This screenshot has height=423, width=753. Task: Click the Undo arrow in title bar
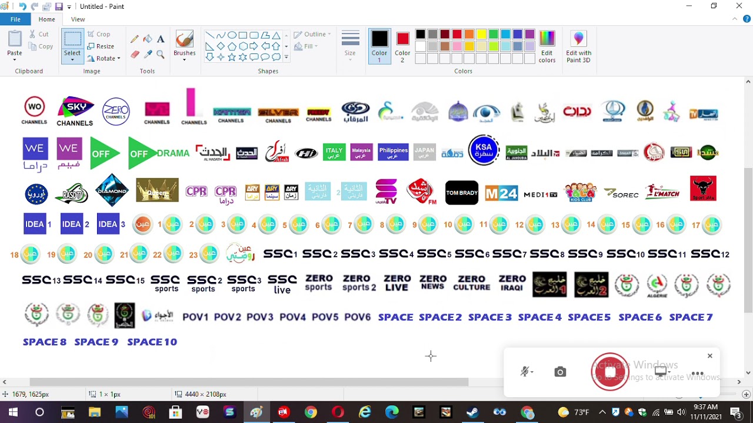point(22,6)
